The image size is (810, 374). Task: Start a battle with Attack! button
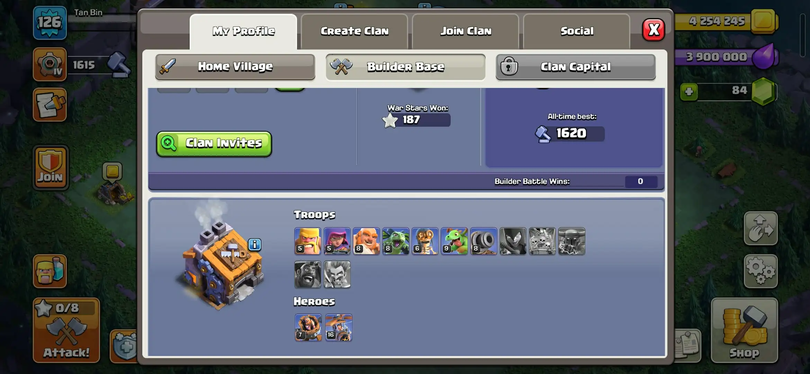66,330
